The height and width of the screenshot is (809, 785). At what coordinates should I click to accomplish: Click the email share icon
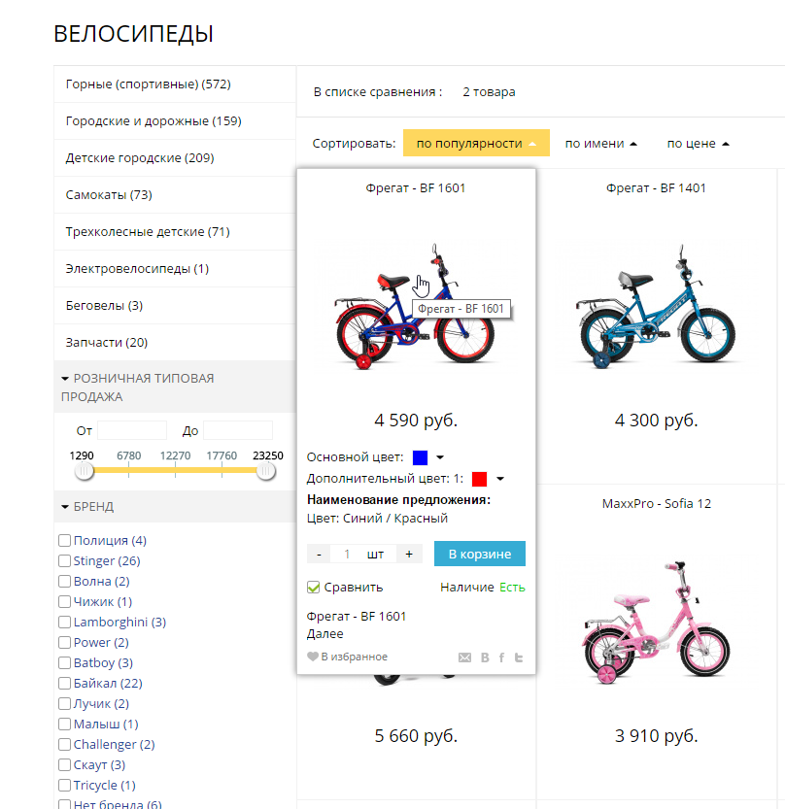click(x=464, y=657)
